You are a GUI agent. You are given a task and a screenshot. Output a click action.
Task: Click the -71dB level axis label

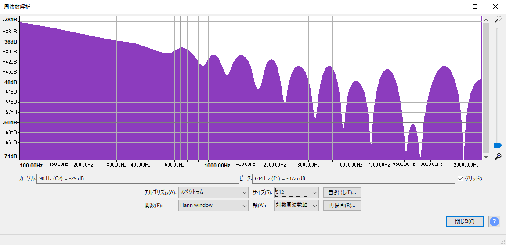(x=10, y=156)
